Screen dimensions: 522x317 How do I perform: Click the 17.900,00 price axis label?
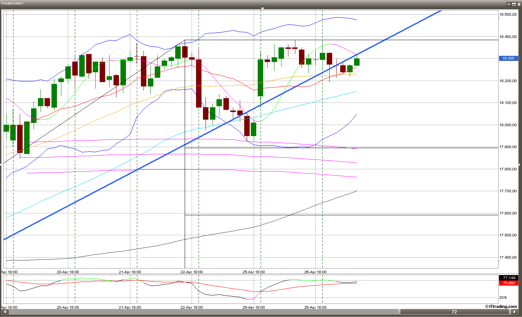(508, 147)
